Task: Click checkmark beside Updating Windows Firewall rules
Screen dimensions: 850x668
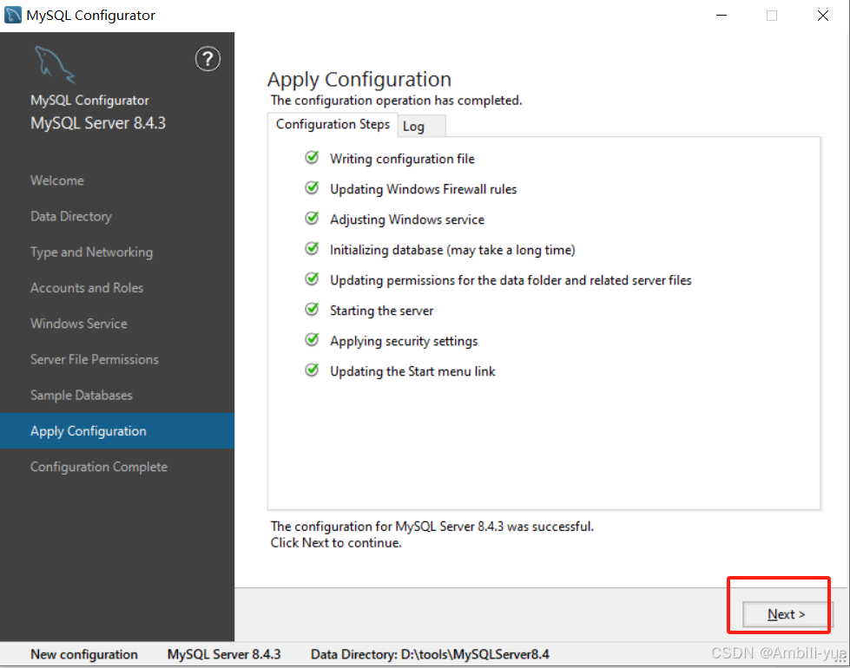Action: 312,188
